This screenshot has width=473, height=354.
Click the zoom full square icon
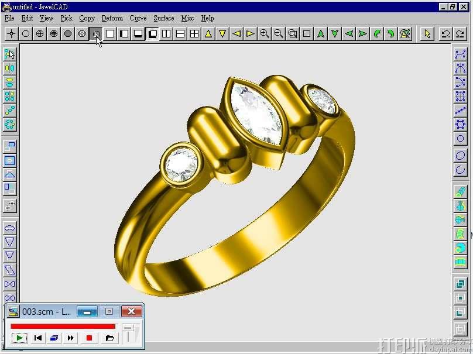tap(307, 33)
